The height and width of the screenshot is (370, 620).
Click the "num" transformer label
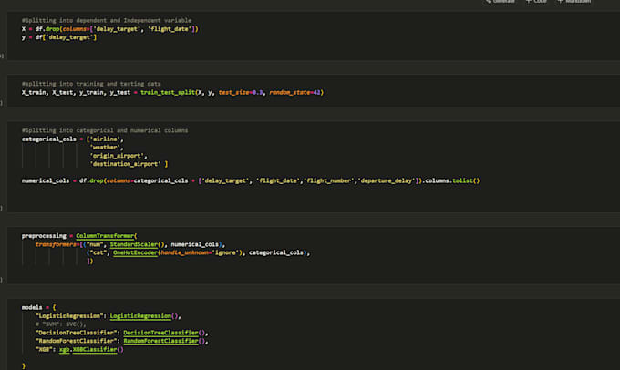[95, 244]
